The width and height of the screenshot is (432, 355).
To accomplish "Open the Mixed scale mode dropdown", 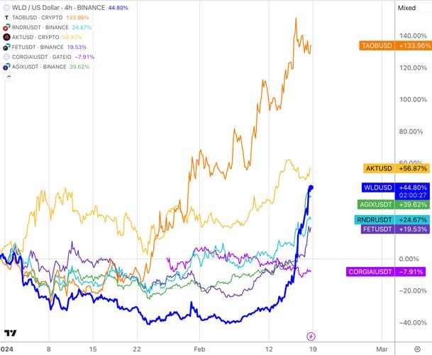I will (406, 8).
